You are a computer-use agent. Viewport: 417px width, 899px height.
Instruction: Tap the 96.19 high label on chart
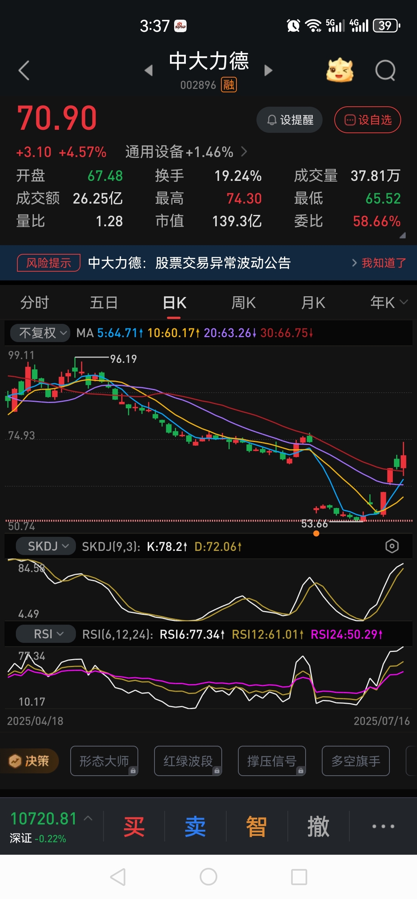click(x=124, y=359)
